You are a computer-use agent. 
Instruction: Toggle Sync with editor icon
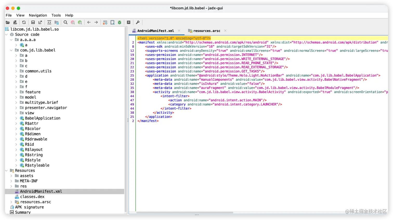click(49, 23)
